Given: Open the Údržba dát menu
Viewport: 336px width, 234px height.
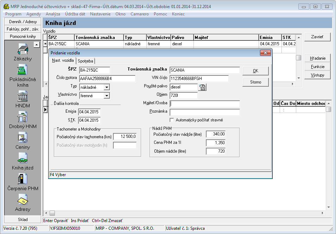Looking at the screenshot, I should tap(75, 14).
